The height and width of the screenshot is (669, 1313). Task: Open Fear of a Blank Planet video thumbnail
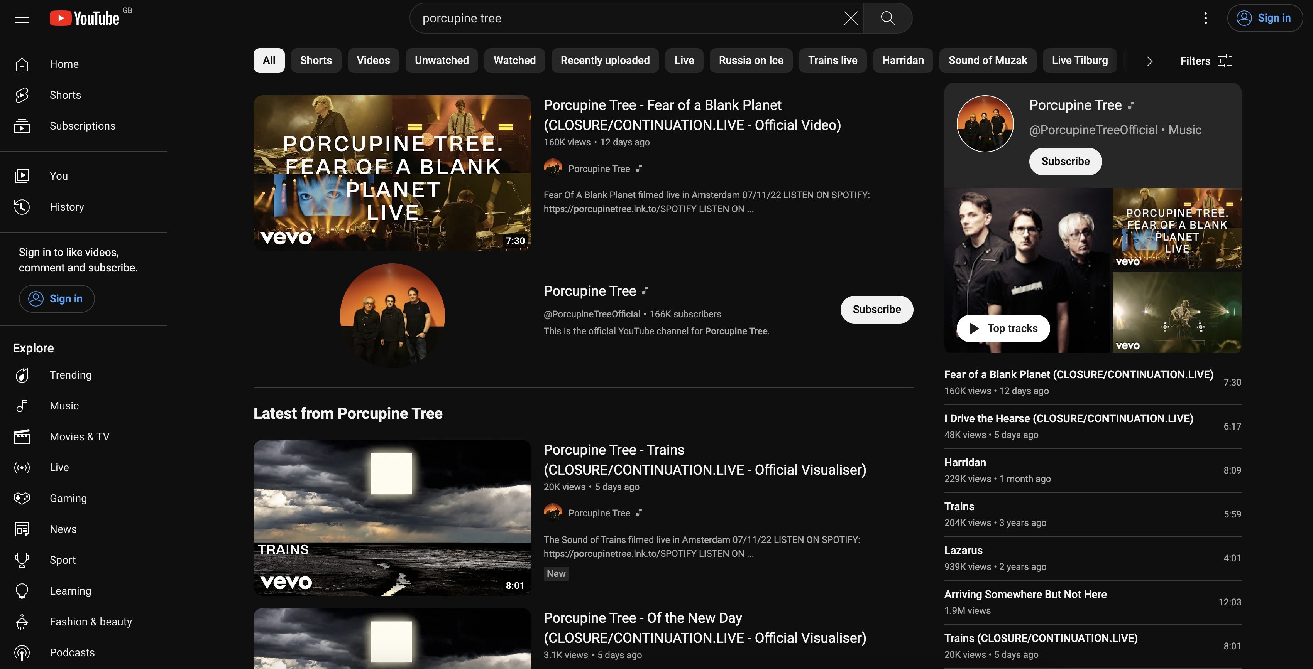click(392, 173)
